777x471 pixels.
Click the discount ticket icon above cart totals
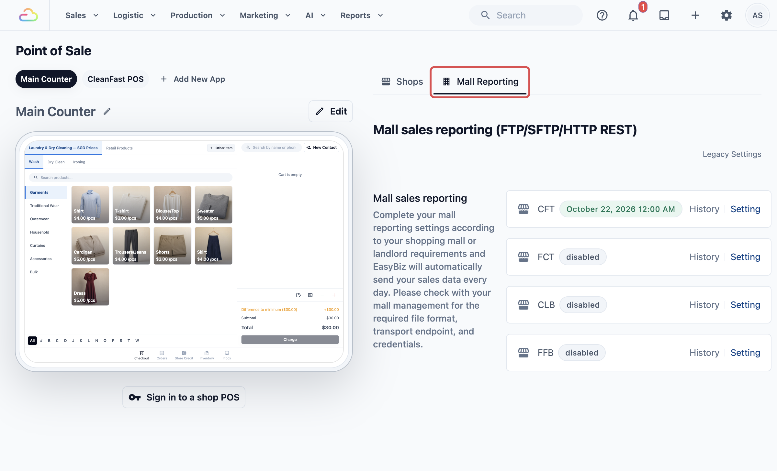(310, 295)
